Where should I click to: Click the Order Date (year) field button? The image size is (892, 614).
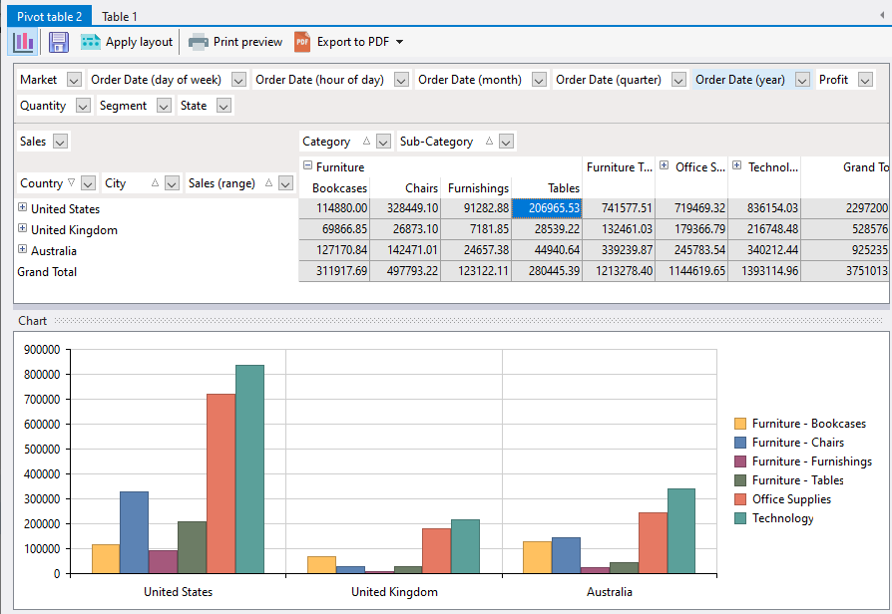coord(740,80)
